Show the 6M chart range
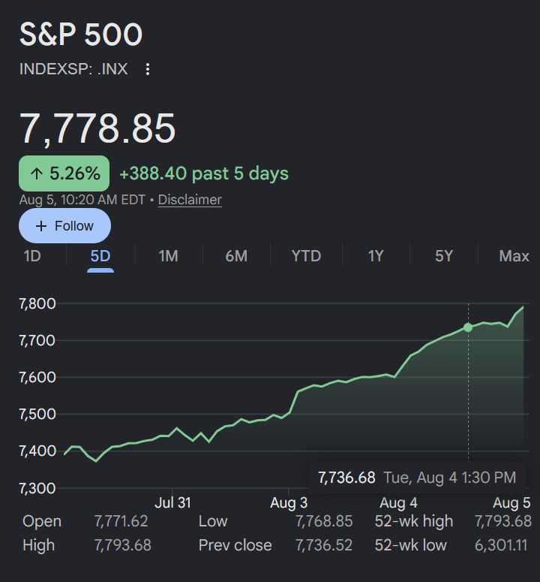Image resolution: width=540 pixels, height=582 pixels. pyautogui.click(x=236, y=256)
